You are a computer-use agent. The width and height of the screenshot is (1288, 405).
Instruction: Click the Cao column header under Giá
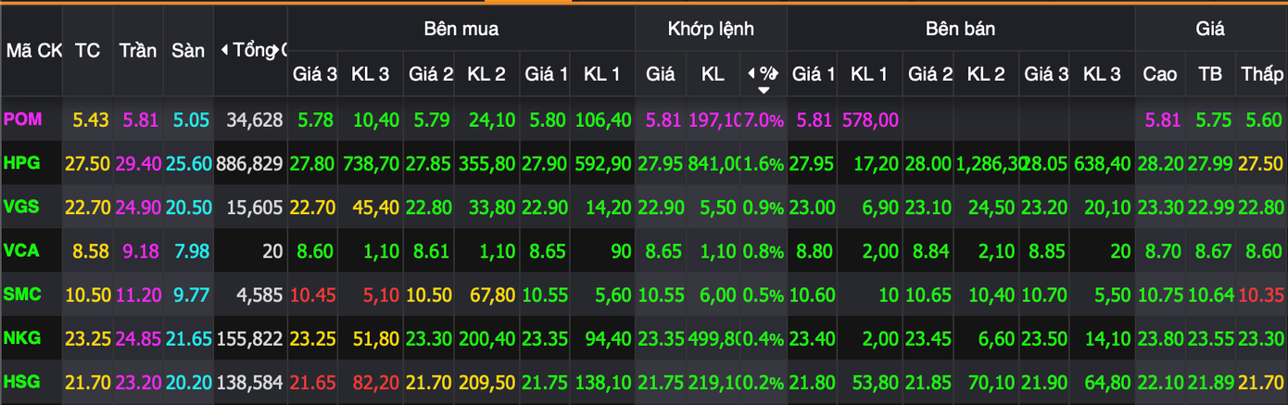click(1160, 74)
